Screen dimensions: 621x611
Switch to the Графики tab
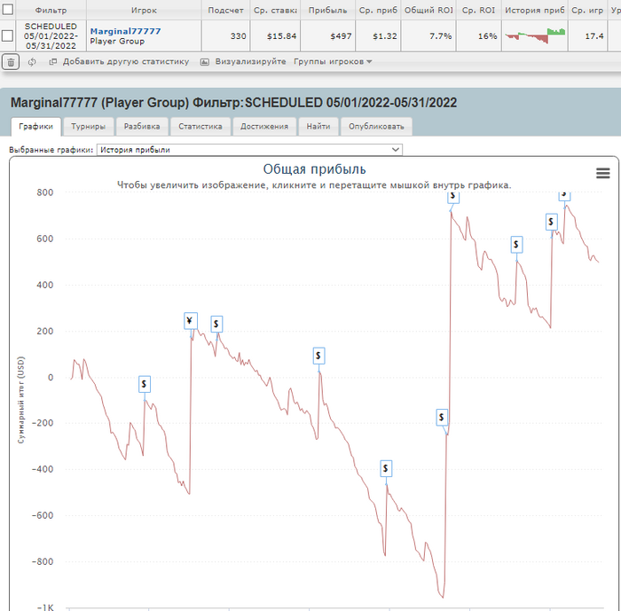pos(36,126)
